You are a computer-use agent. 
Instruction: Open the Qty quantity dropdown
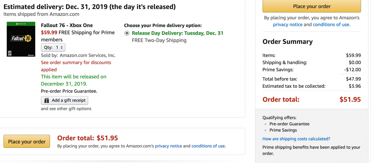point(53,47)
